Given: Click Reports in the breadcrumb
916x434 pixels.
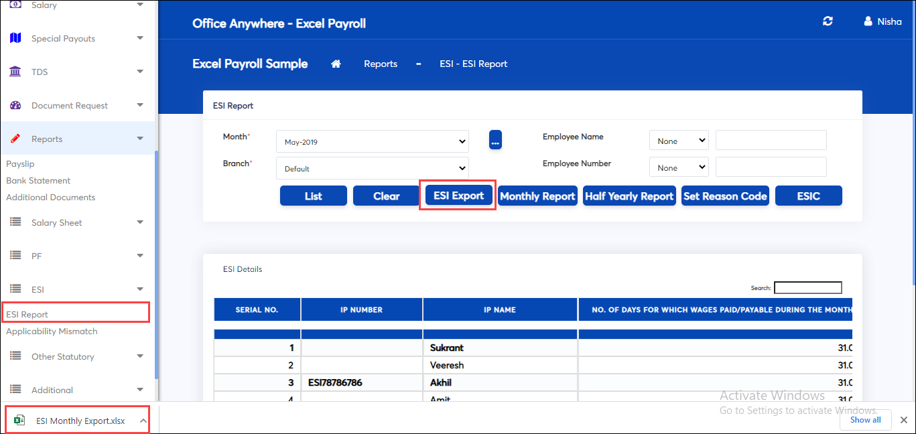Looking at the screenshot, I should 381,64.
